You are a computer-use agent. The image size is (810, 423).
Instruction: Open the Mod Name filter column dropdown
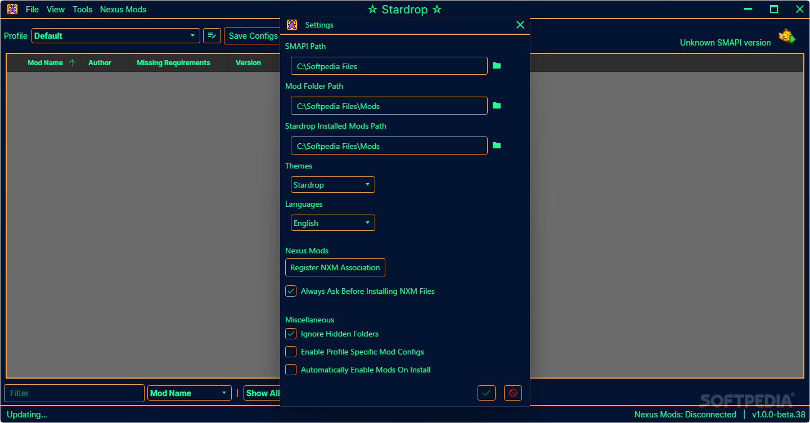(x=190, y=393)
